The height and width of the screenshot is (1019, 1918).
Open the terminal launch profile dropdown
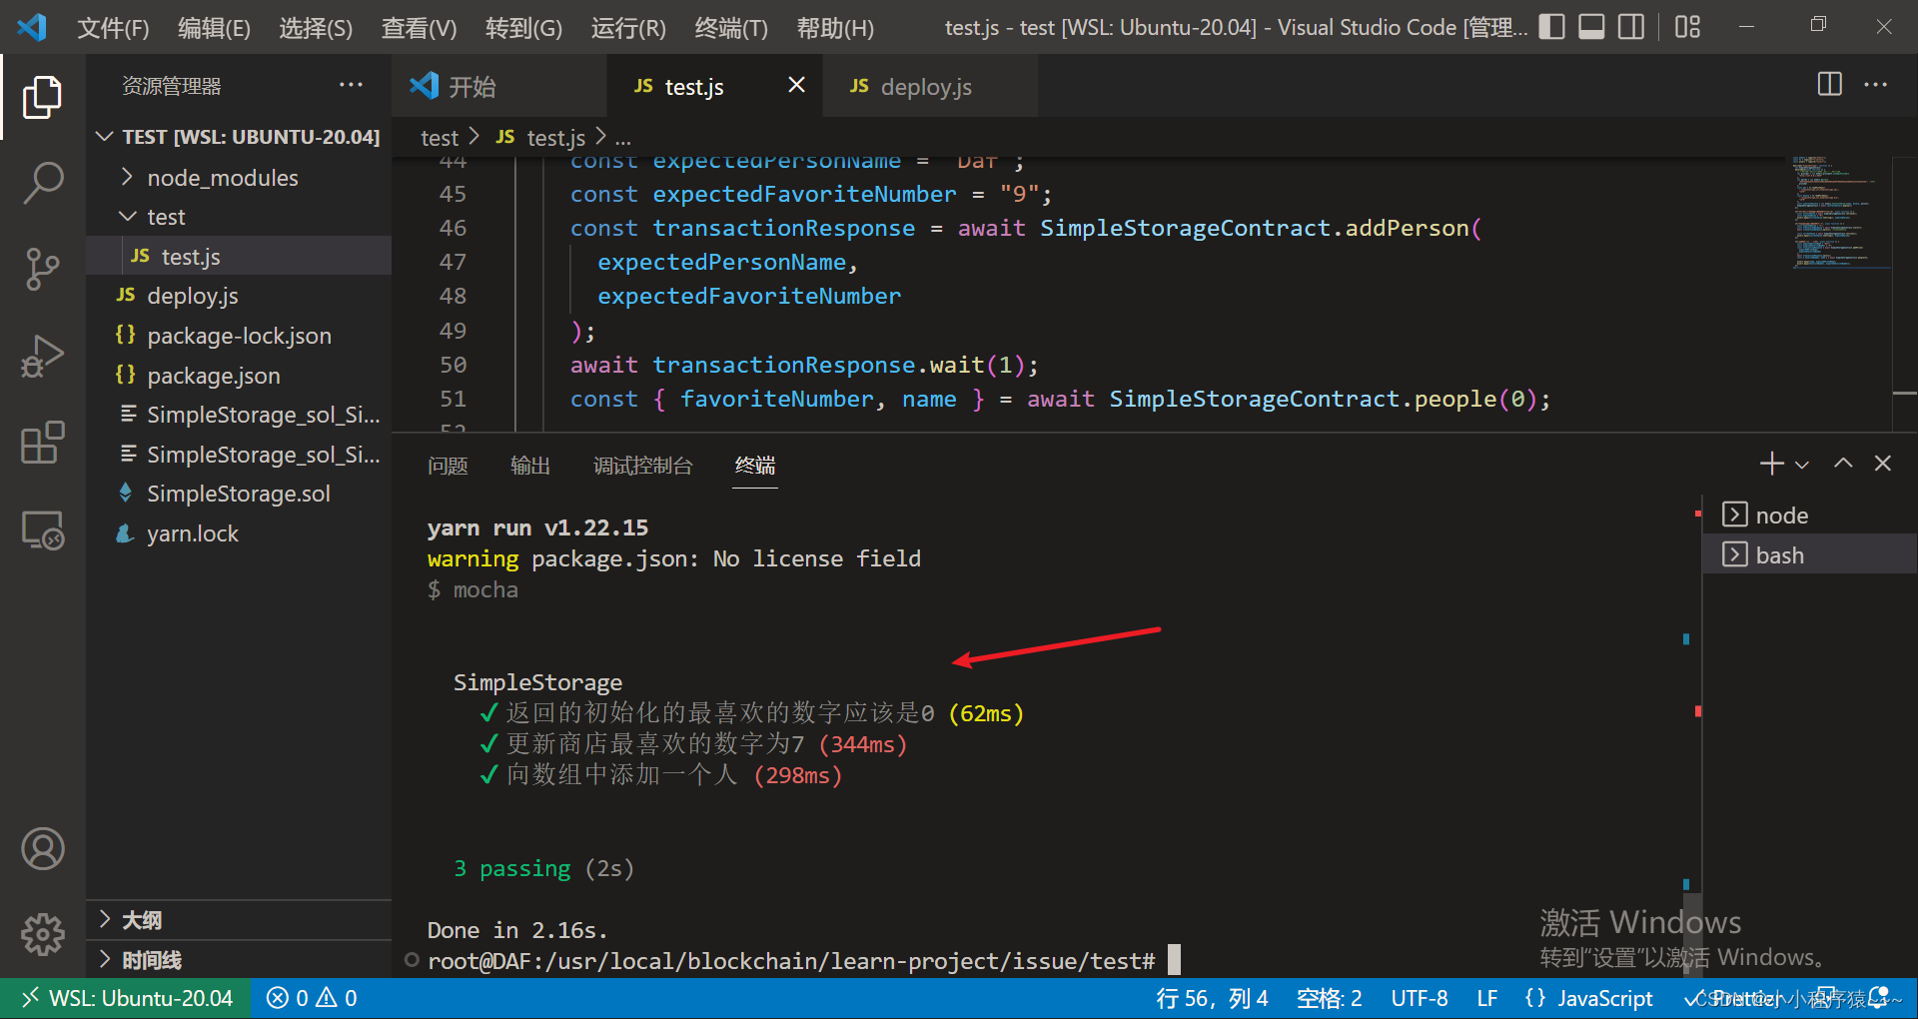tap(1802, 465)
